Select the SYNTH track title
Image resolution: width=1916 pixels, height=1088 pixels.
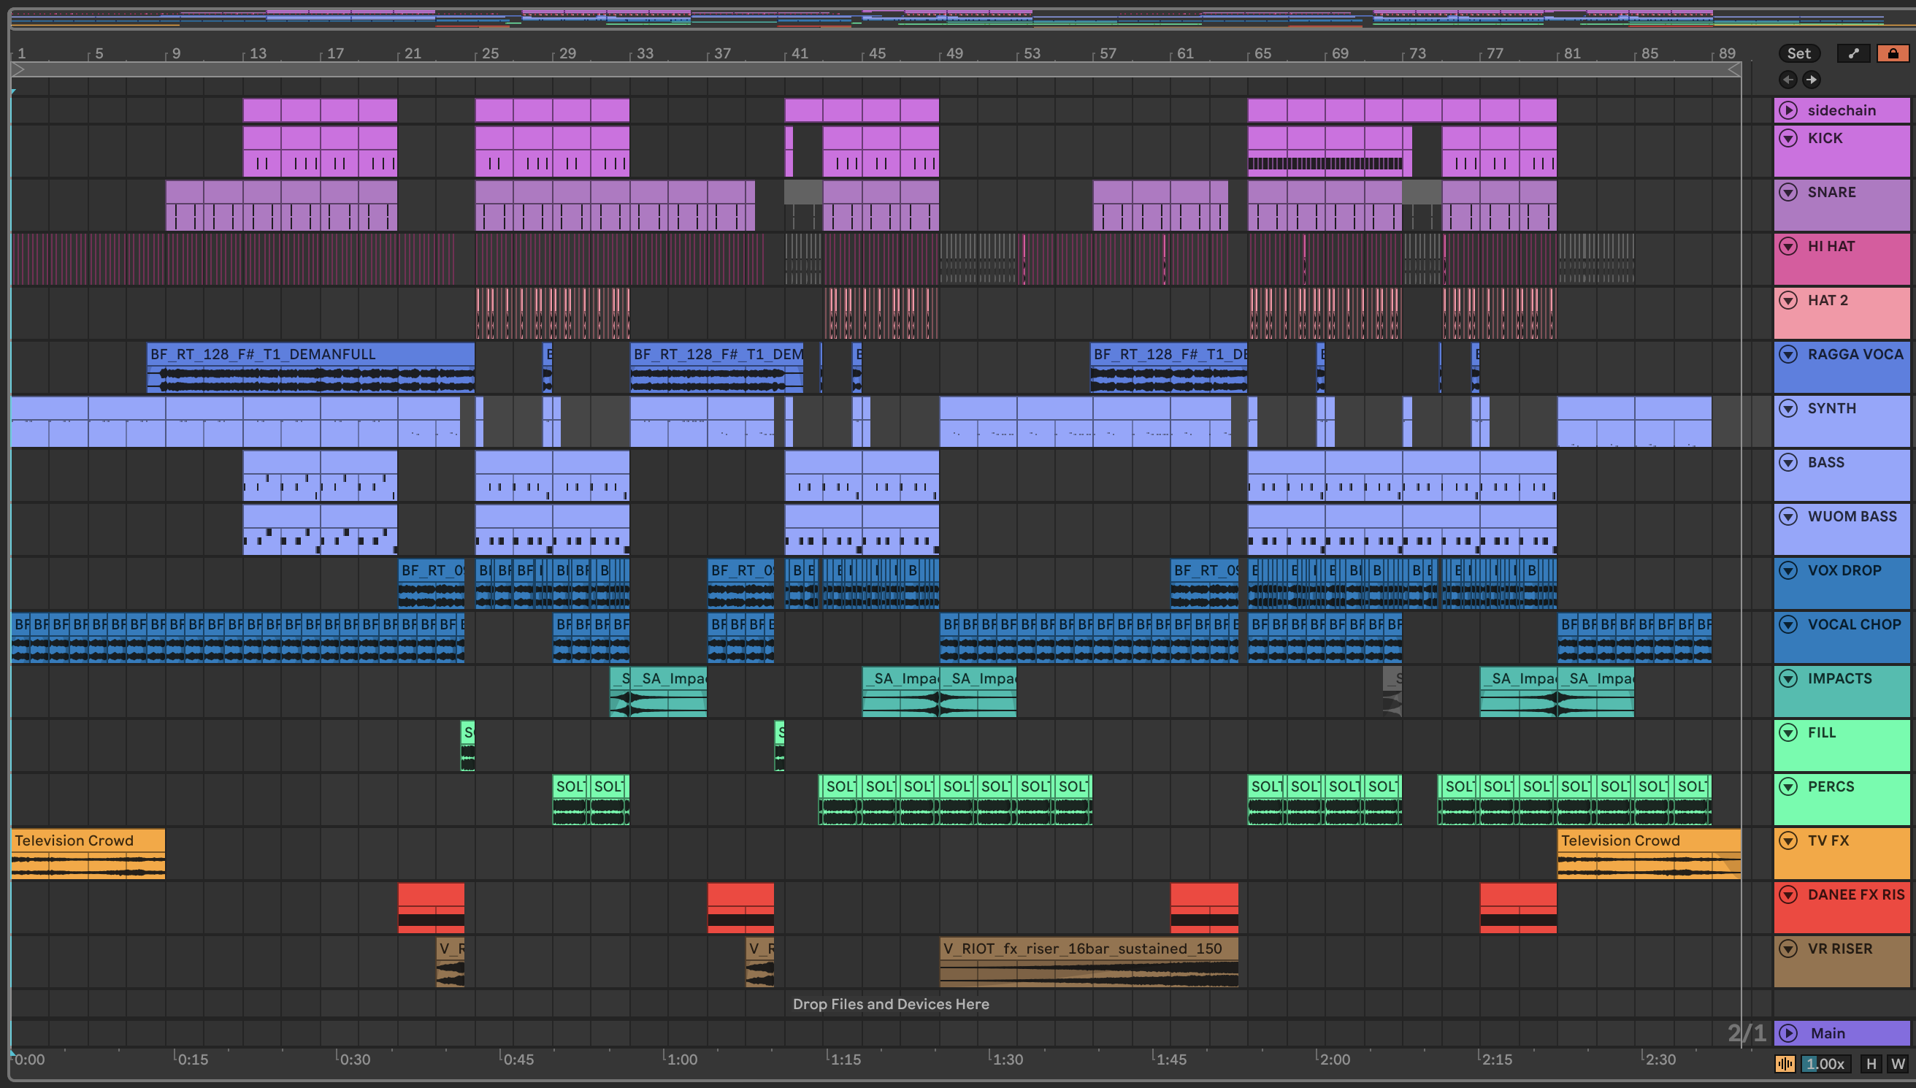1831,408
